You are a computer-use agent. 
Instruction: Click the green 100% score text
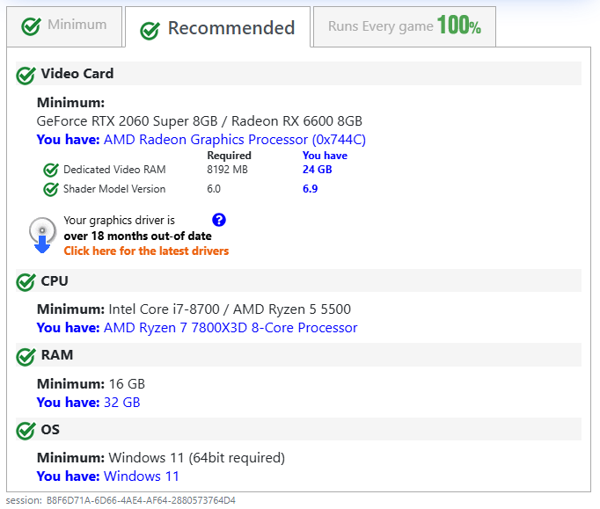(459, 25)
